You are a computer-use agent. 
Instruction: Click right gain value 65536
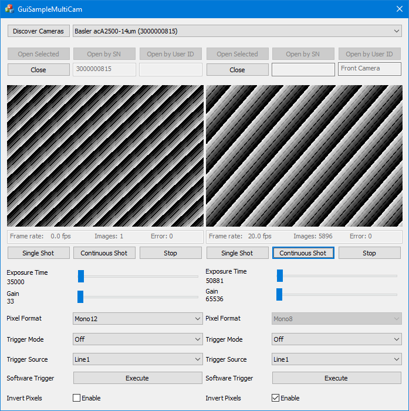214,299
